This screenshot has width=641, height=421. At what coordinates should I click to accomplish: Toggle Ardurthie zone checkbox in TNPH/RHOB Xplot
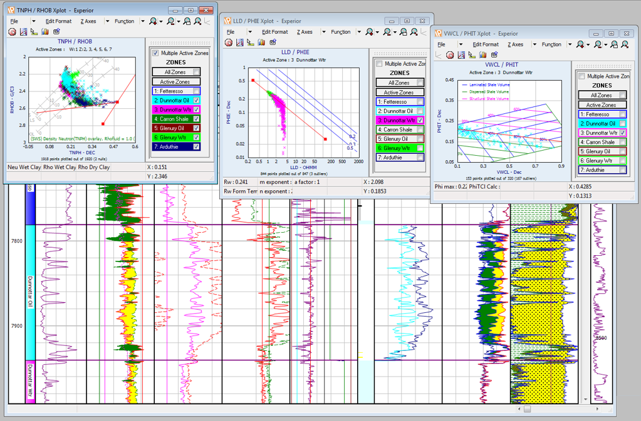(196, 146)
